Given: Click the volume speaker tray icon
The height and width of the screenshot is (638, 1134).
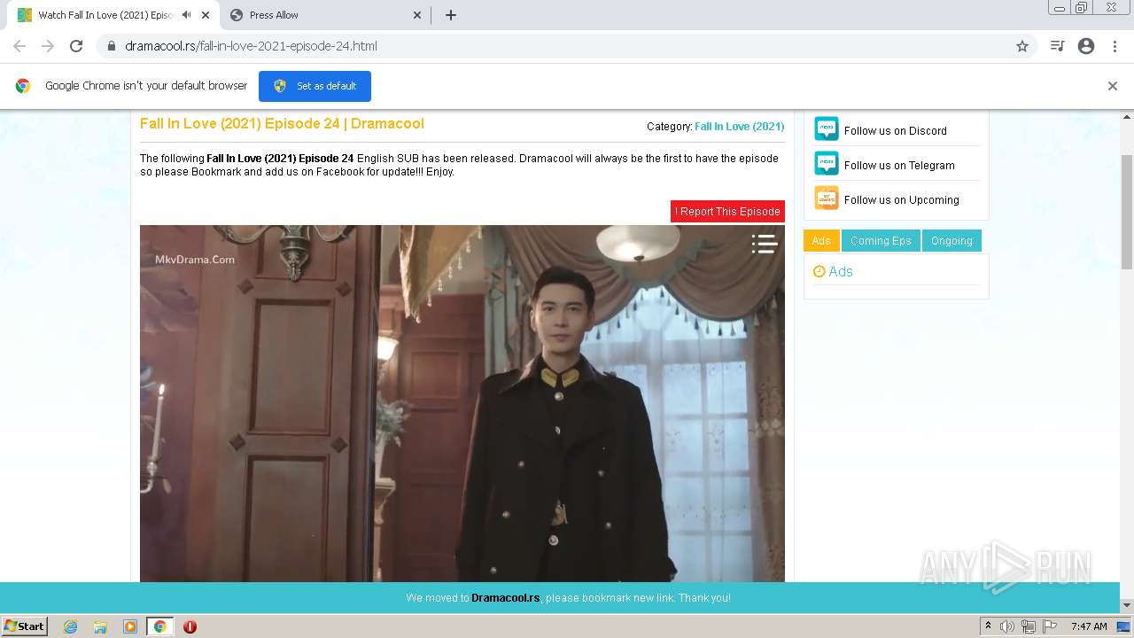Looking at the screenshot, I should (1007, 626).
